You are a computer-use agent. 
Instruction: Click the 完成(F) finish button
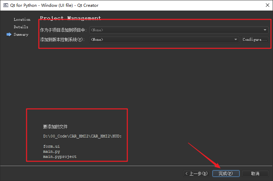click(226, 174)
